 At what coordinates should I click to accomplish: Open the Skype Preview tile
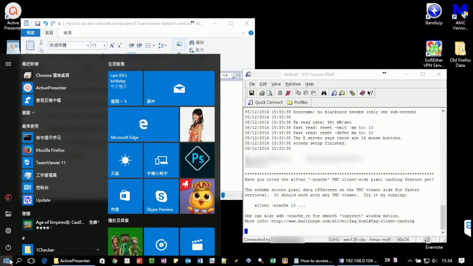[161, 197]
